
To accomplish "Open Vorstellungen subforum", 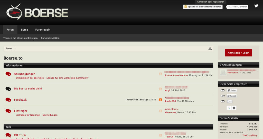I will click(x=50, y=115).
